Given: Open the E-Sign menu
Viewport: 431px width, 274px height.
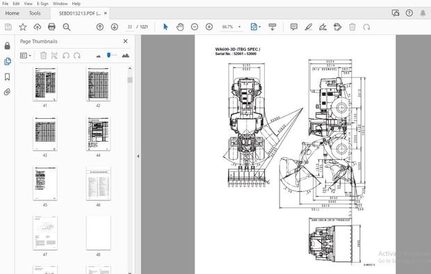Looking at the screenshot, I should coord(42,3).
